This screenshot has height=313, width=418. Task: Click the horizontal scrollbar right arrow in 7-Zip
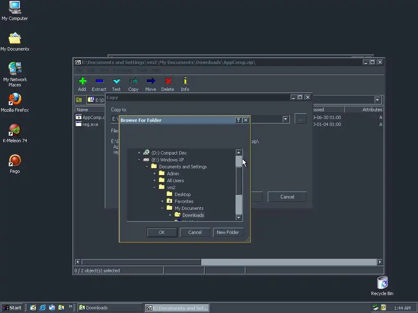point(380,262)
